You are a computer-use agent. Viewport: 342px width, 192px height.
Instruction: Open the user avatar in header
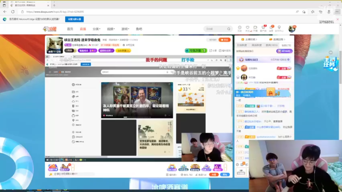pos(292,29)
